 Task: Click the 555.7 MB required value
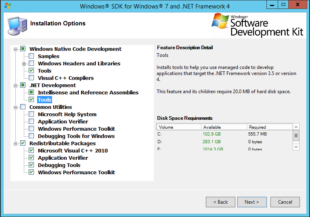tap(258, 134)
